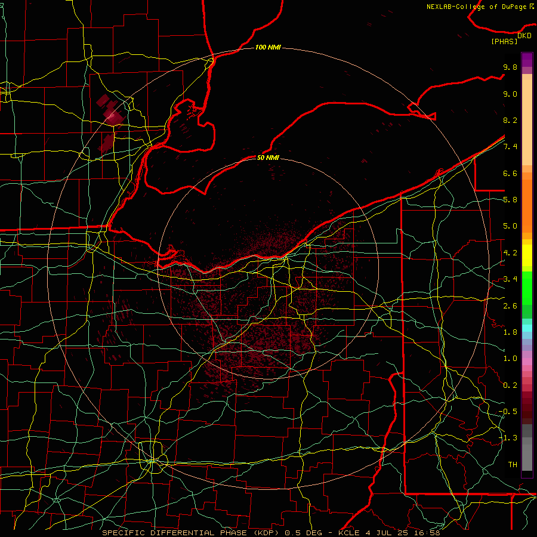Viewport: 537px width, 537px height.
Task: Click the 4.2 value on color scale
Action: point(510,253)
